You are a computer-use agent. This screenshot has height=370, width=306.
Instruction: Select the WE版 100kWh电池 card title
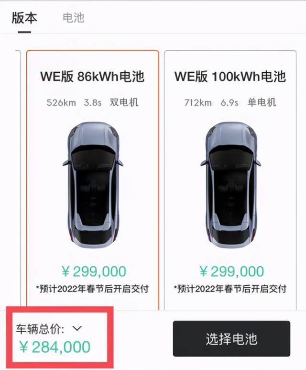[230, 77]
